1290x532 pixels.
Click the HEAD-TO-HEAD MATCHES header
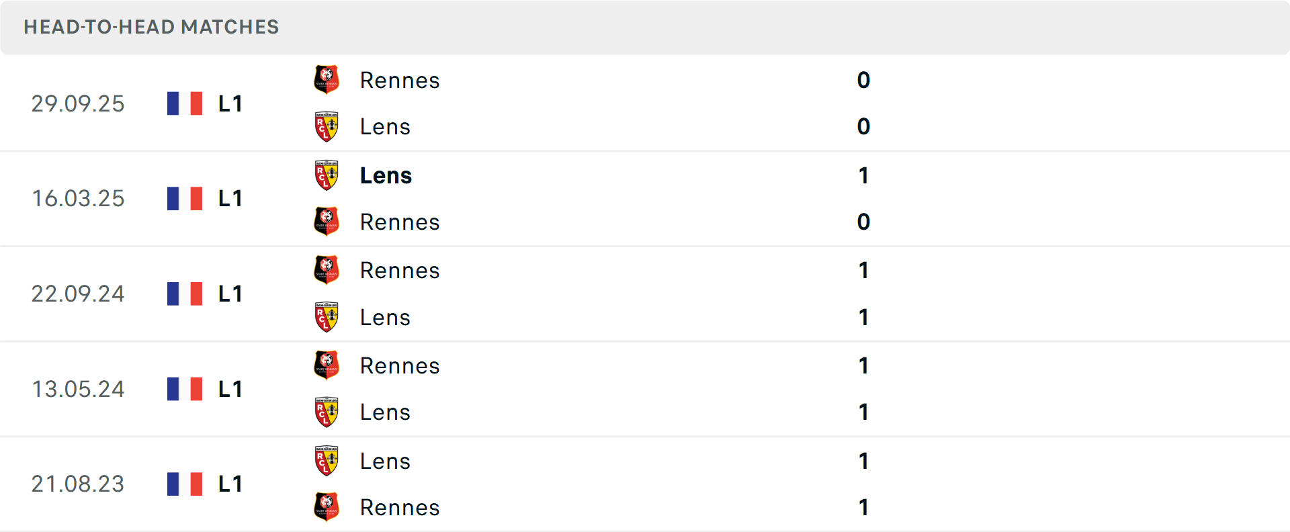151,27
